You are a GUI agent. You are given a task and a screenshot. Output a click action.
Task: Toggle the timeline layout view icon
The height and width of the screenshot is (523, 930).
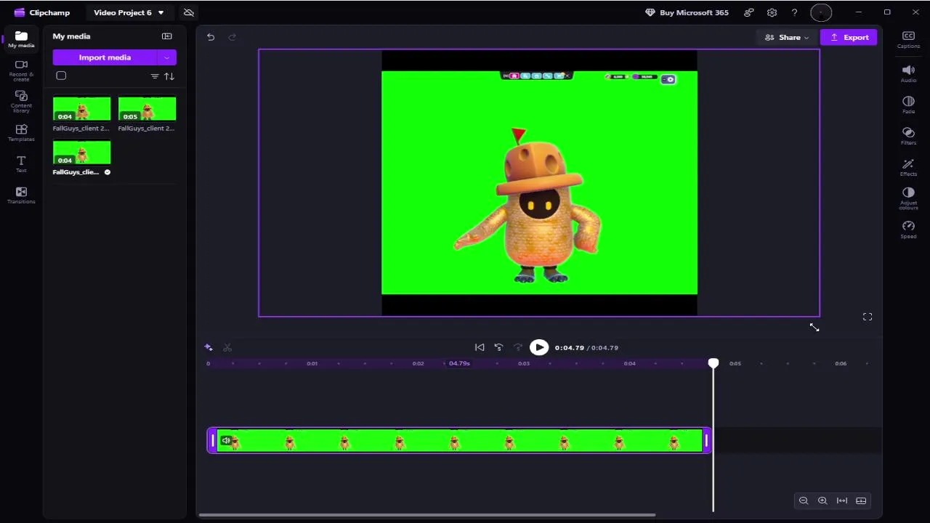(861, 500)
